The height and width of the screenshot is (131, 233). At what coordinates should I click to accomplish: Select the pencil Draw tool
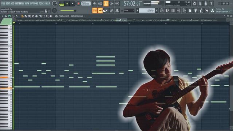pos(22,16)
